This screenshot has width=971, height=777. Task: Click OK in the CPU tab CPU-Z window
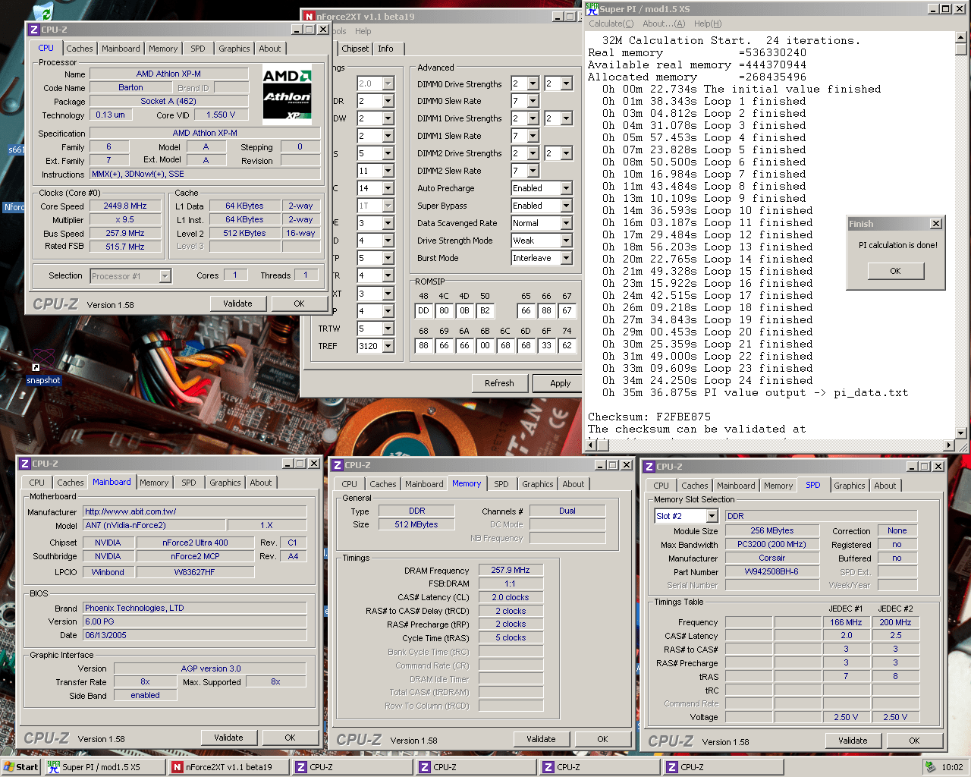[x=299, y=304]
